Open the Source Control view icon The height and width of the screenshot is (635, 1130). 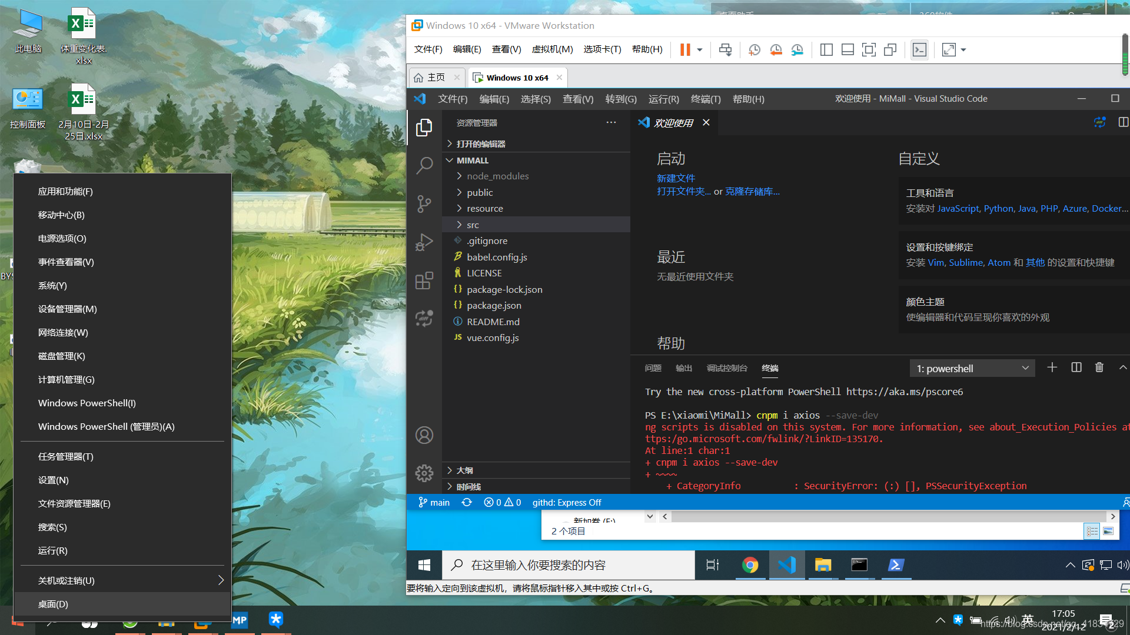point(424,203)
